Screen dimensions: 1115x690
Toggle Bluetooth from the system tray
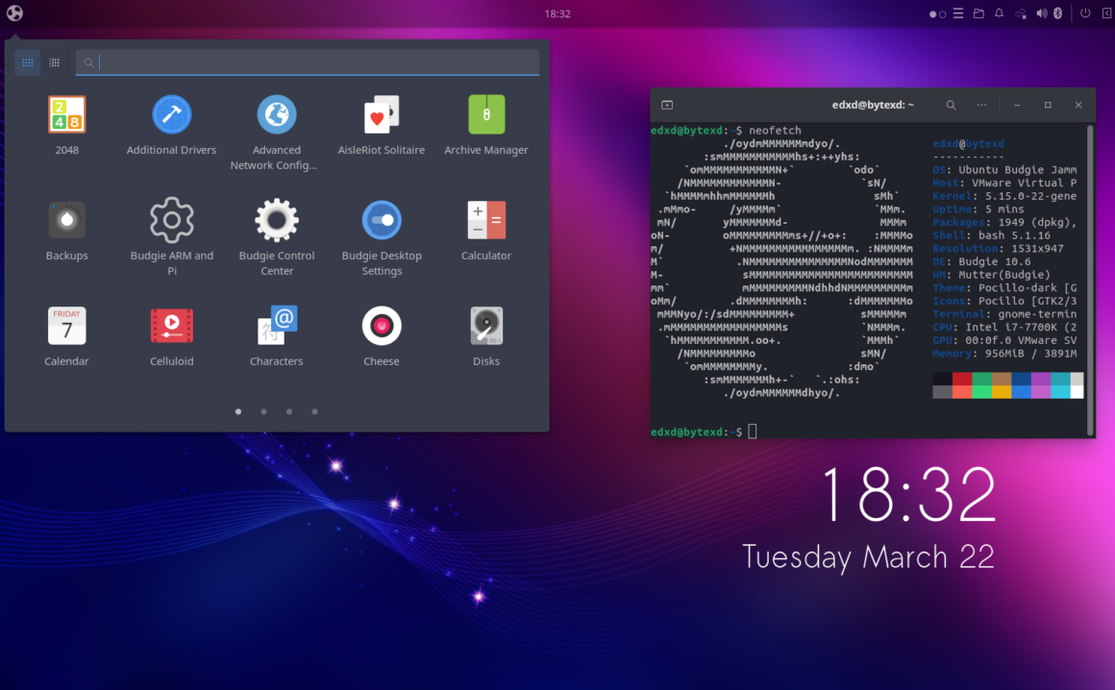click(x=1056, y=13)
